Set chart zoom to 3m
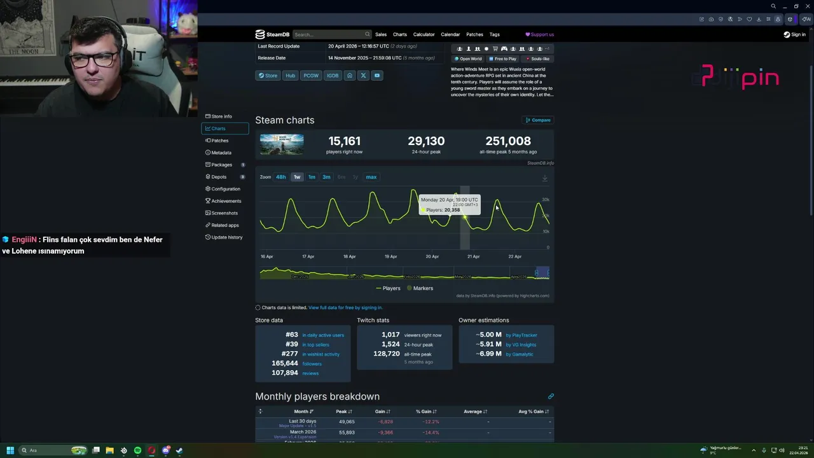The height and width of the screenshot is (458, 814). [326, 177]
